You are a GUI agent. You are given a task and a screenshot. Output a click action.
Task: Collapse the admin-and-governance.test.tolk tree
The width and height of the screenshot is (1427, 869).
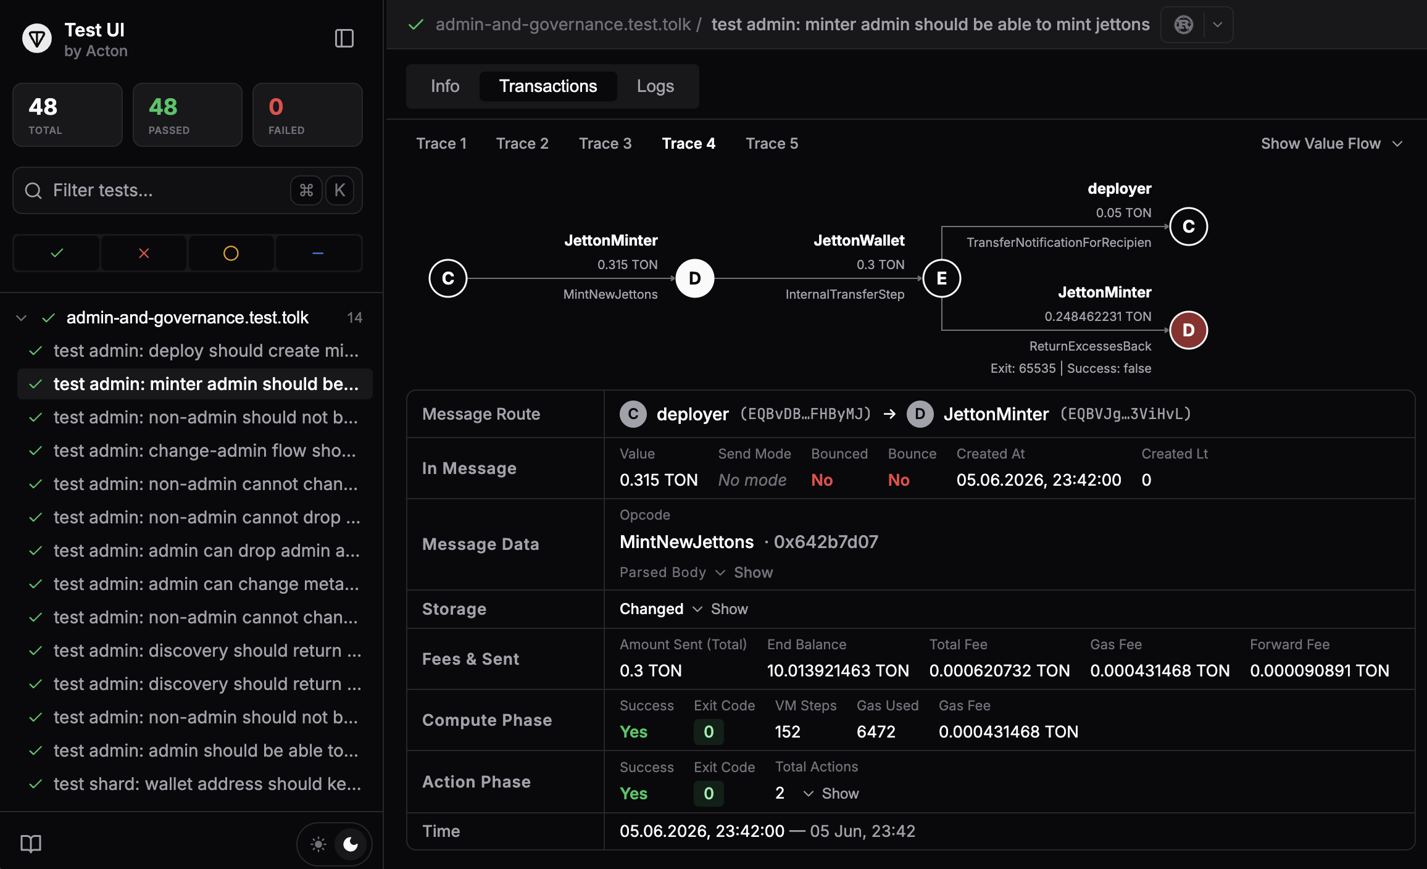pyautogui.click(x=22, y=318)
